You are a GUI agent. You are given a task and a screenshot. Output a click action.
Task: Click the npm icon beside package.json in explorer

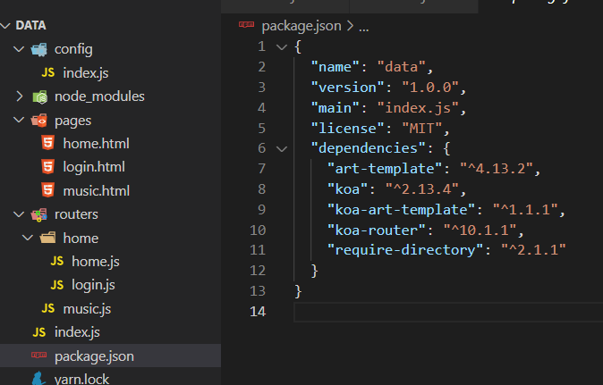39,356
